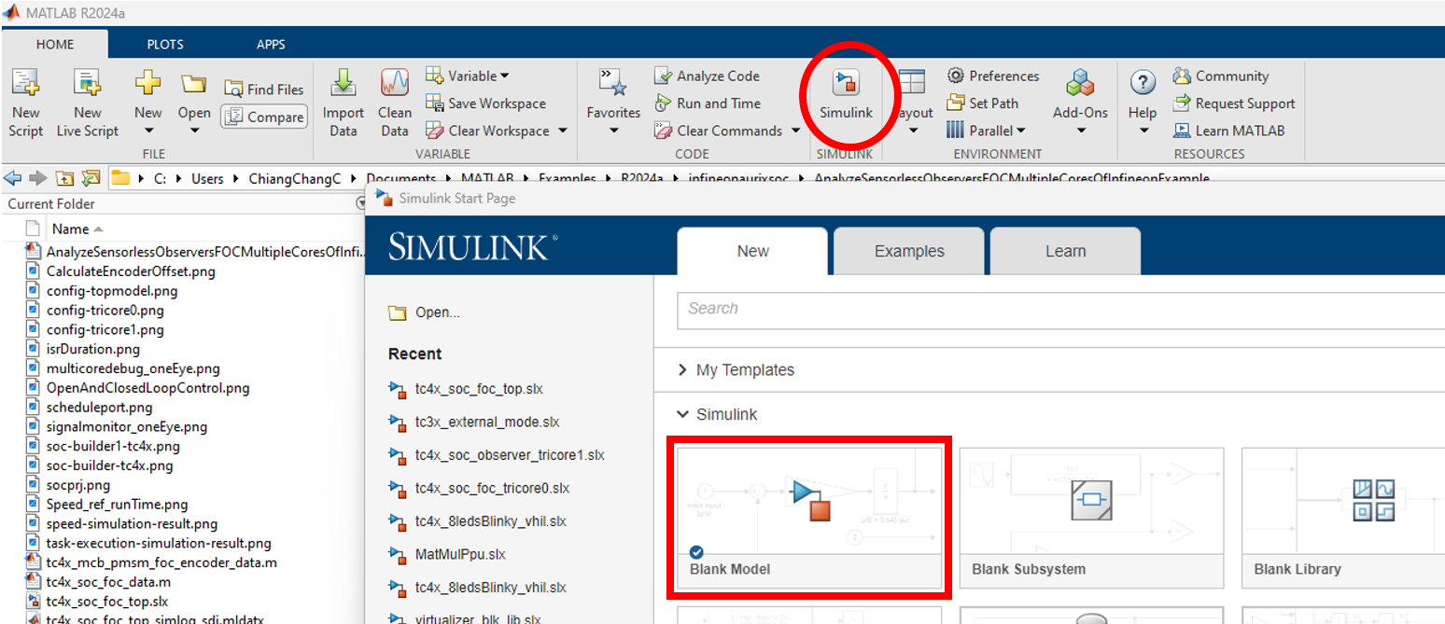Image resolution: width=1445 pixels, height=624 pixels.
Task: Click Clean Data
Action: click(395, 103)
